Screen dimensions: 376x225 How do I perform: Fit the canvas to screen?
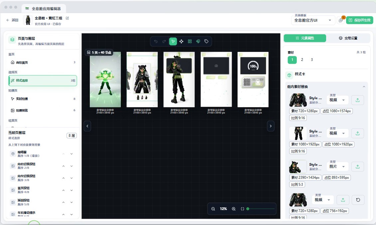point(243,209)
